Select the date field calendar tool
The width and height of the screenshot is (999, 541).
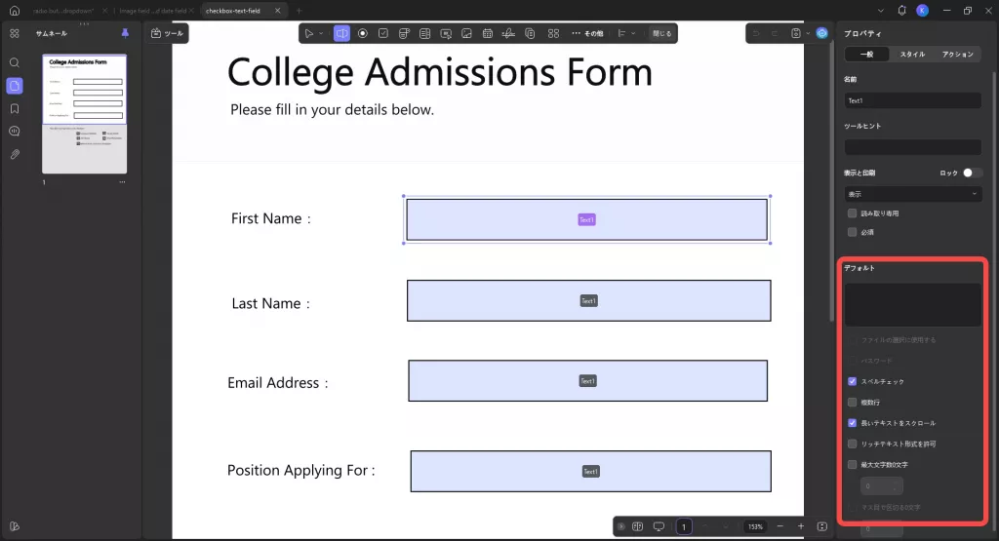click(x=488, y=34)
